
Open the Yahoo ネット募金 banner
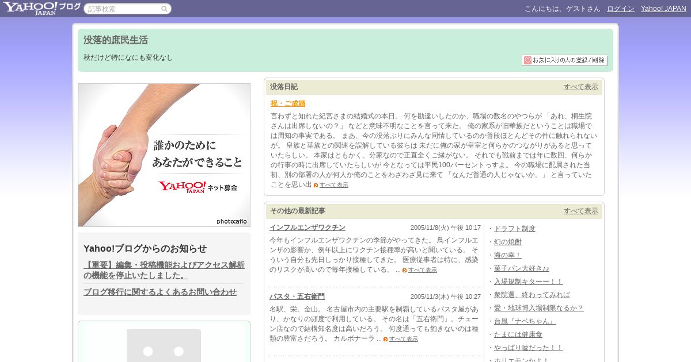164,155
